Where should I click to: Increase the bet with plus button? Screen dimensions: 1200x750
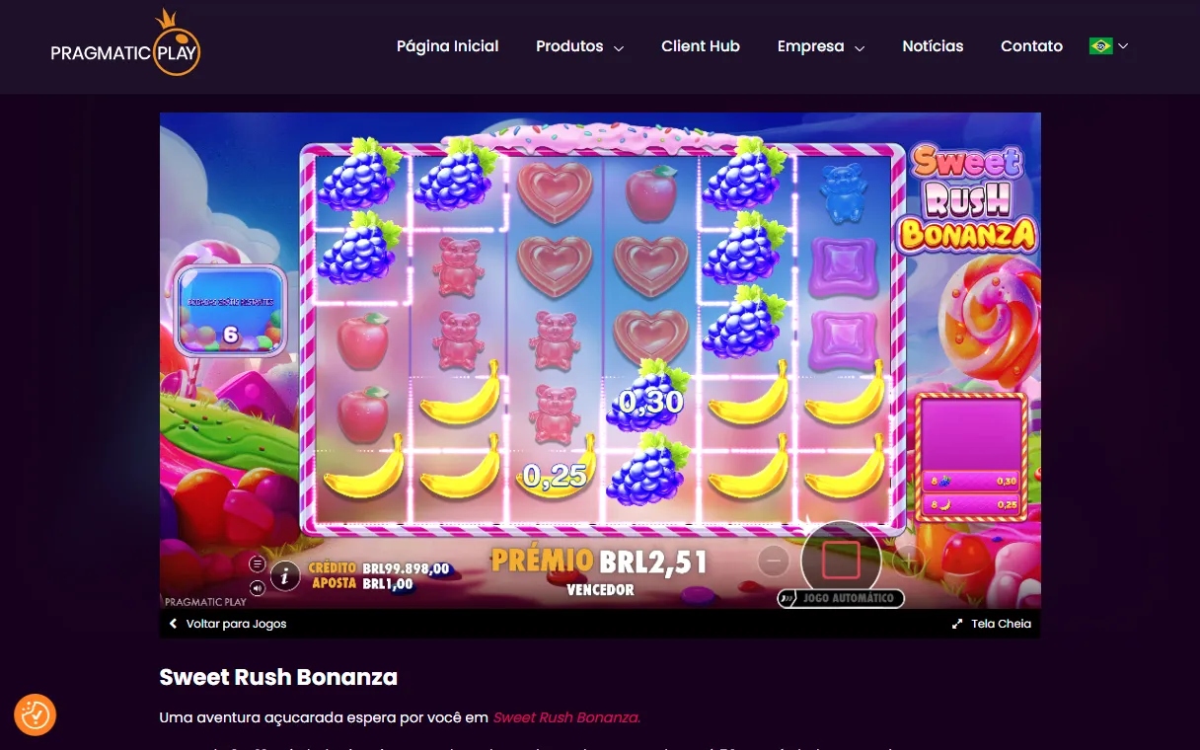click(x=909, y=562)
